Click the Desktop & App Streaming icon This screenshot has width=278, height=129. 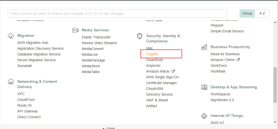point(204,87)
